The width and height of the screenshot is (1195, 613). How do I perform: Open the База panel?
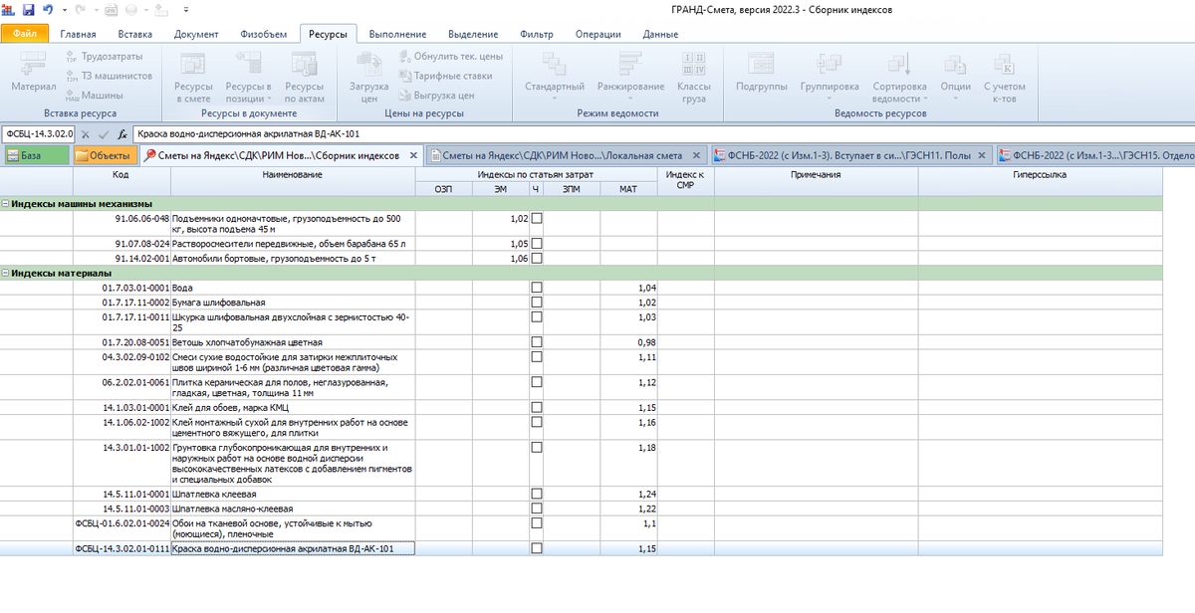pyautogui.click(x=36, y=155)
